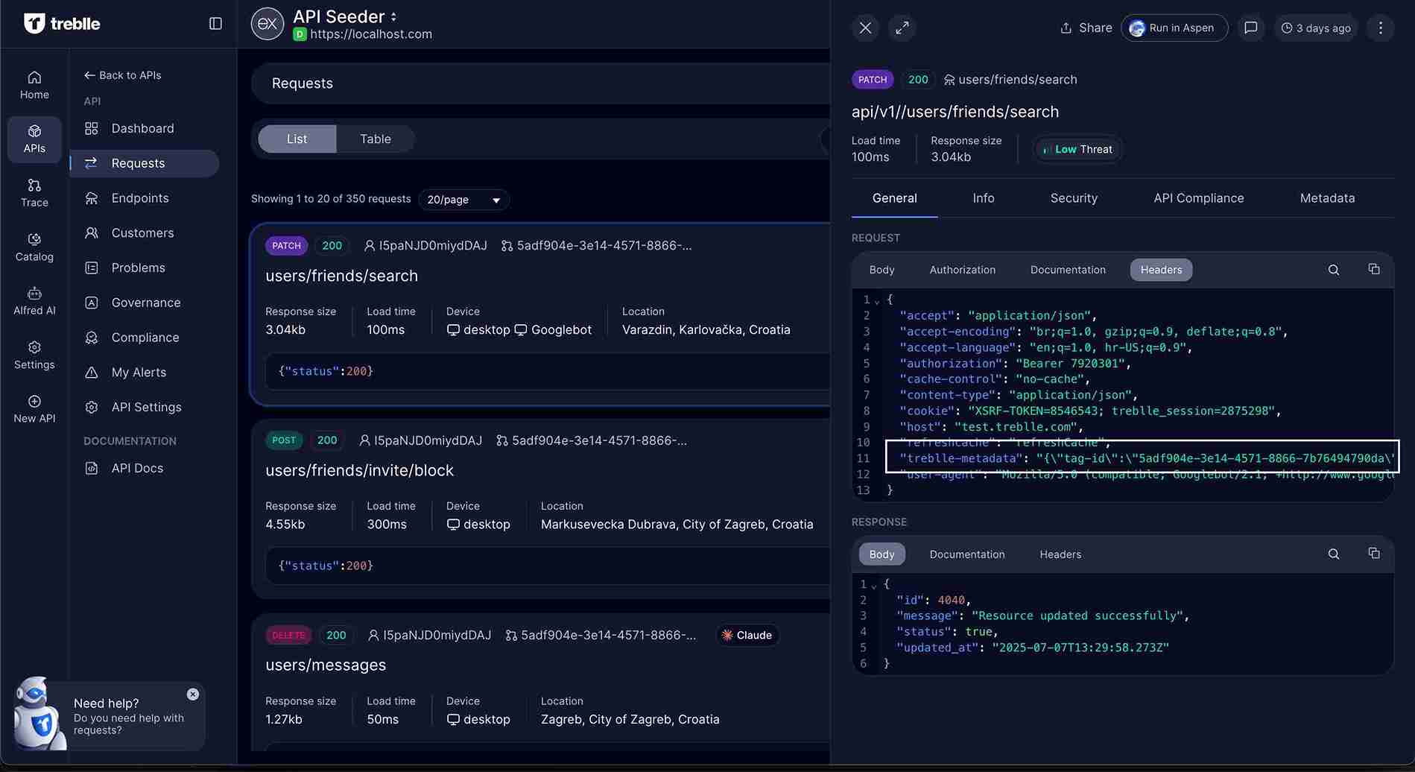Viewport: 1415px width, 772px height.
Task: Dismiss the Need help chatbot popup
Action: pyautogui.click(x=193, y=694)
